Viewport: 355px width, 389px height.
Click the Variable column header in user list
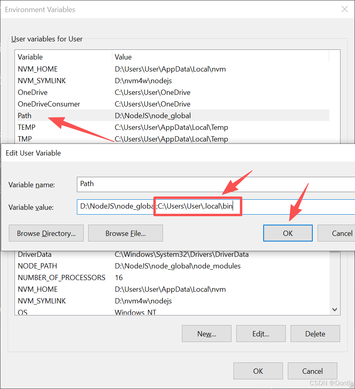click(64, 57)
